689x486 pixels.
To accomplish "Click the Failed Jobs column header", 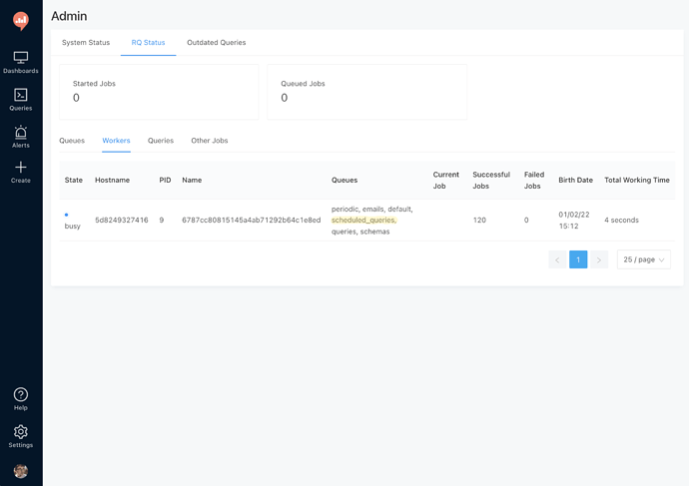I will [534, 180].
